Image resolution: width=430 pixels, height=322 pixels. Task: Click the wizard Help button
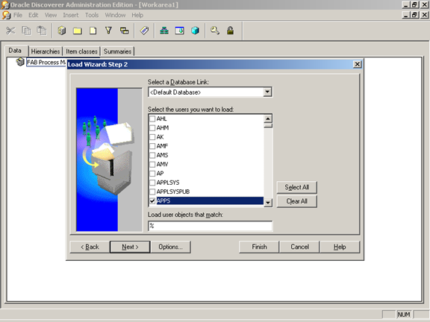click(340, 247)
